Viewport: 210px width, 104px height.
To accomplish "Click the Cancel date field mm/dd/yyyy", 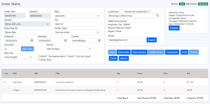I will [87, 41].
